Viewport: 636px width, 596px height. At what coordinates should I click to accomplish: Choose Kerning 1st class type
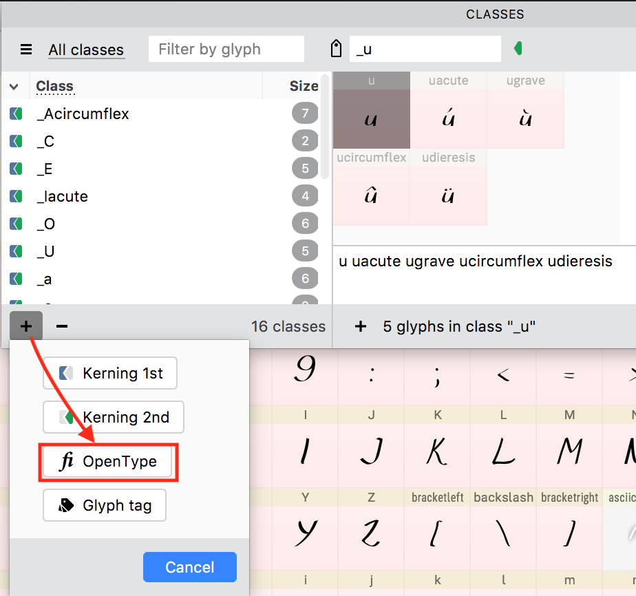point(110,373)
